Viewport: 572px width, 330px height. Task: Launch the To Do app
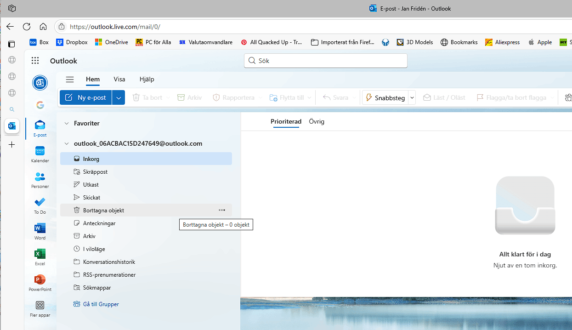pyautogui.click(x=40, y=206)
